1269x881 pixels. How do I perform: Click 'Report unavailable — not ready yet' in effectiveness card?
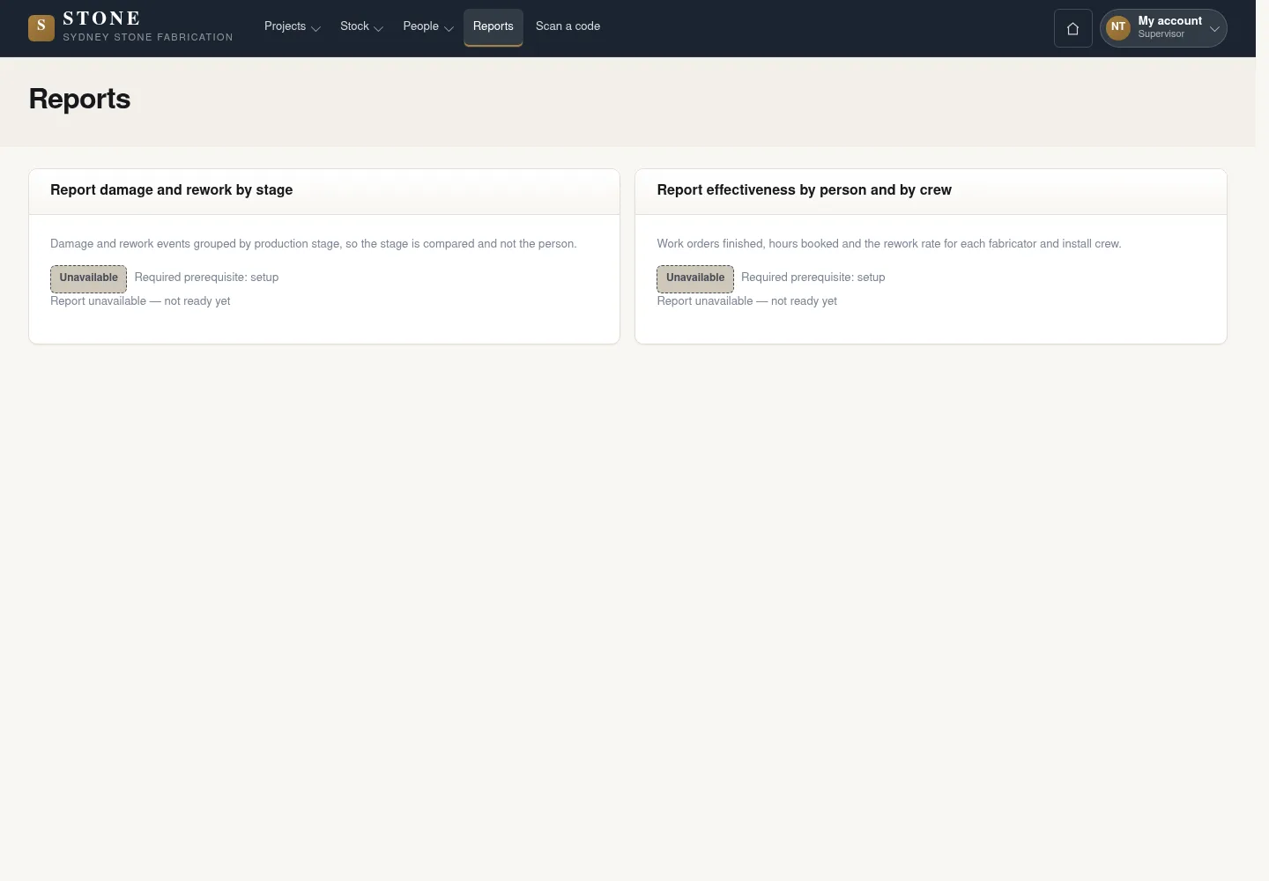click(x=747, y=301)
